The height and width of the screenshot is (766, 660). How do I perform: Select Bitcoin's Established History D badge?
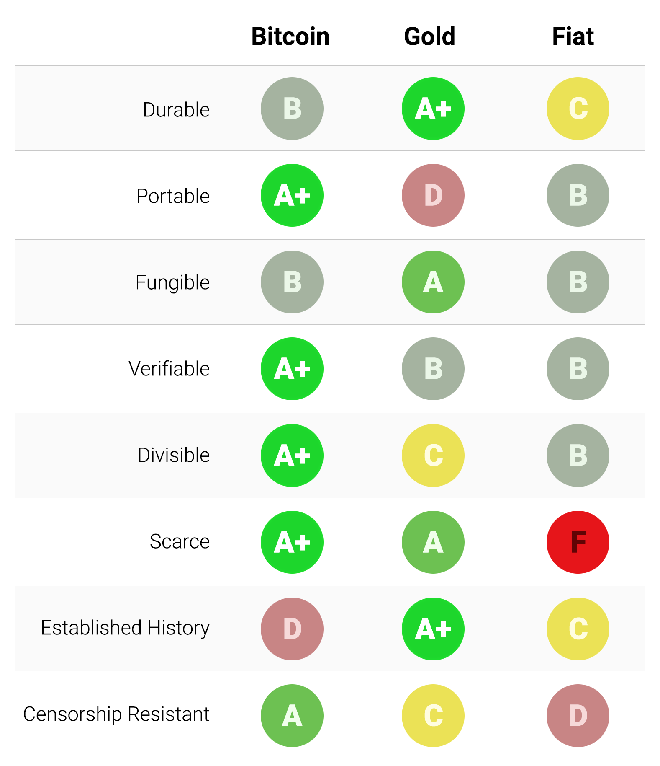tap(292, 629)
